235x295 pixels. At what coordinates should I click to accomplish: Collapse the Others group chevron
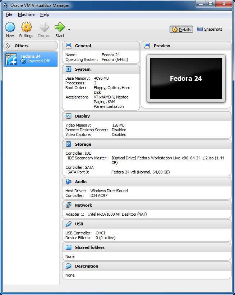tap(8, 46)
